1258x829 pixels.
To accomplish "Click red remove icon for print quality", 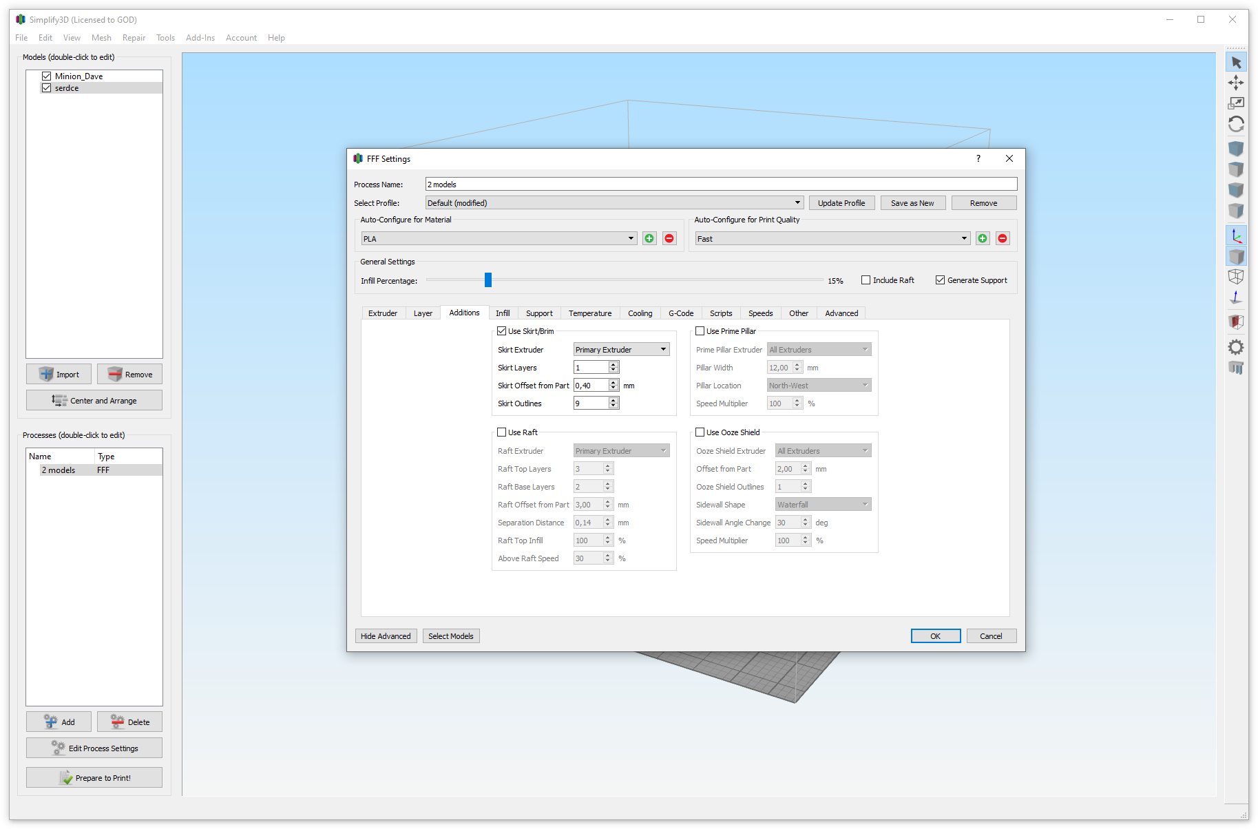I will pyautogui.click(x=1003, y=238).
